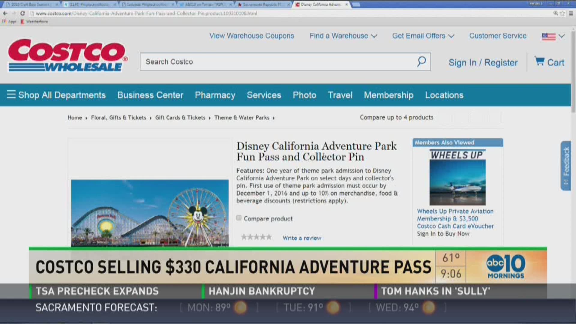Bookmark page with the star icon
The width and height of the screenshot is (576, 324).
coord(562,13)
